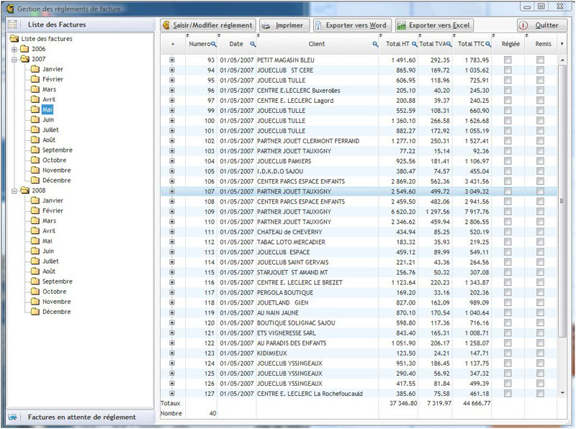Screen dimensions: 576x429
Task: Click Exporter vers Word button
Action: (352, 25)
